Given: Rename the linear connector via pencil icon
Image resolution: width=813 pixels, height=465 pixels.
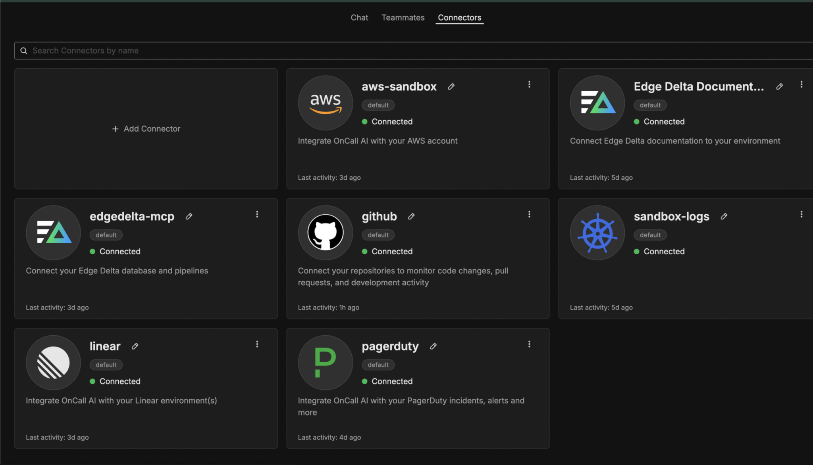Looking at the screenshot, I should [135, 346].
